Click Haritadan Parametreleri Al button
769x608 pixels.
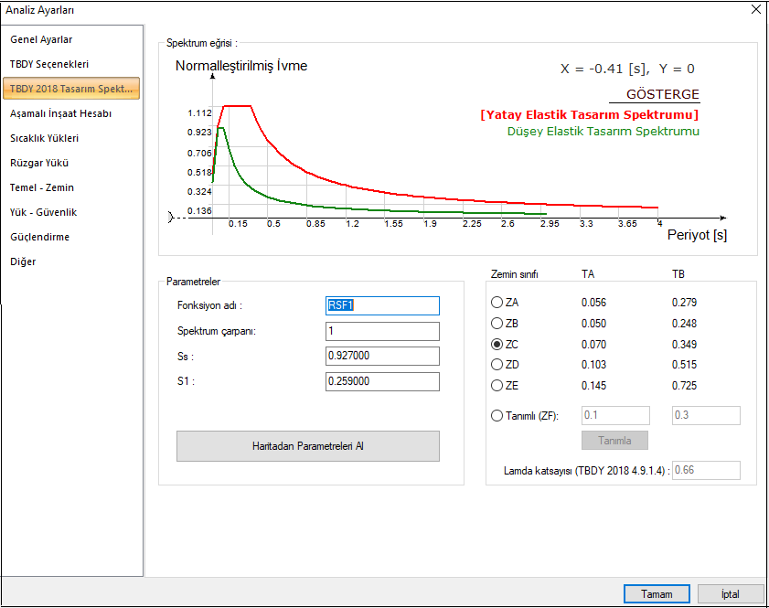point(308,446)
